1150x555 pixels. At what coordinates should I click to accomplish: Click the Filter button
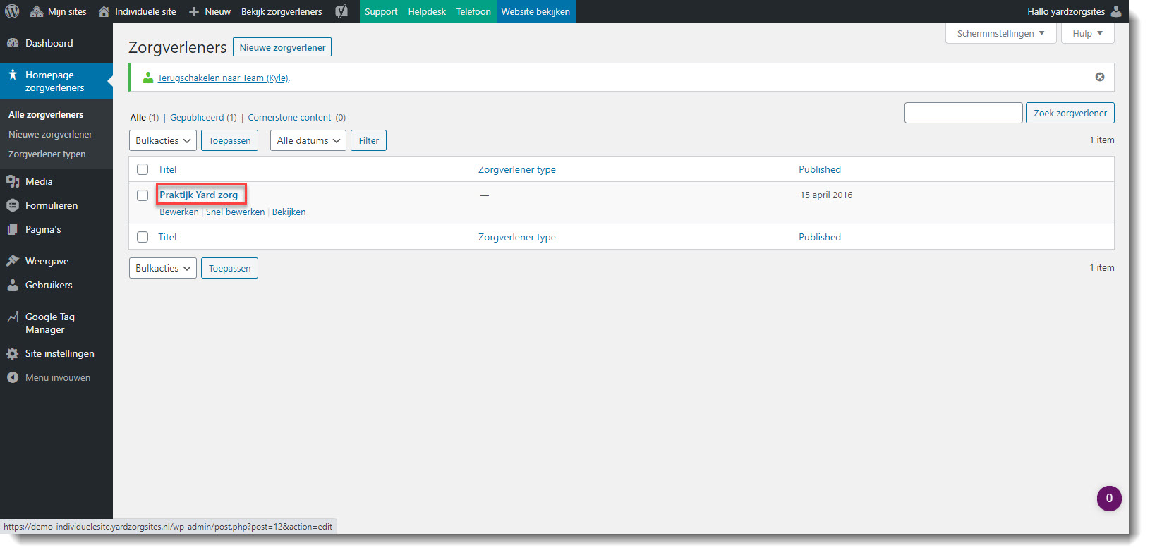tap(368, 140)
